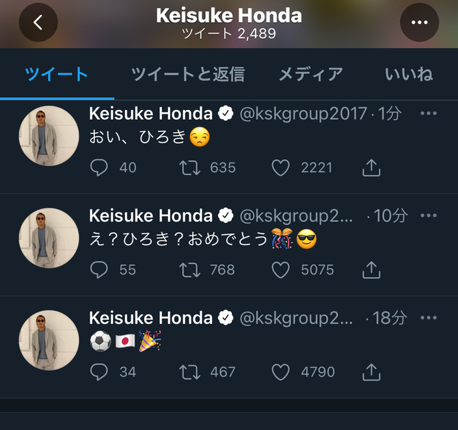This screenshot has width=458, height=430.
Task: Retweet the tweet with 635 retweets
Action: click(x=189, y=167)
